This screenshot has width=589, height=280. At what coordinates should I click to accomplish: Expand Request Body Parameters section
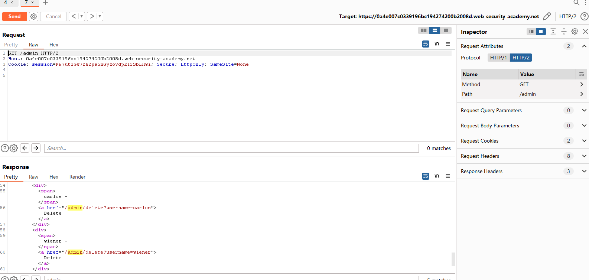(x=584, y=126)
